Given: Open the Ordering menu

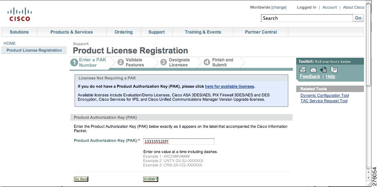Looking at the screenshot, I should pyautogui.click(x=124, y=32).
